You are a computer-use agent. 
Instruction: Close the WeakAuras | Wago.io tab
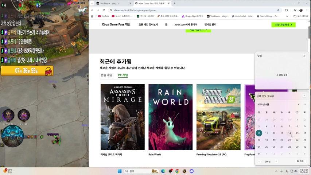[x=130, y=3]
